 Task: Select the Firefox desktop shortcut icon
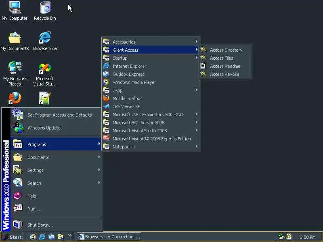point(15,98)
